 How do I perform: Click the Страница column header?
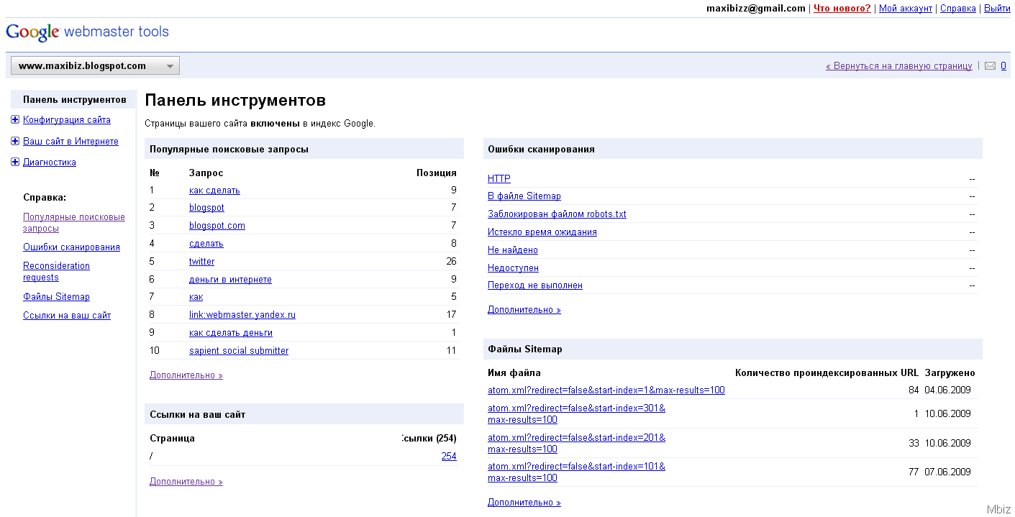pos(172,439)
